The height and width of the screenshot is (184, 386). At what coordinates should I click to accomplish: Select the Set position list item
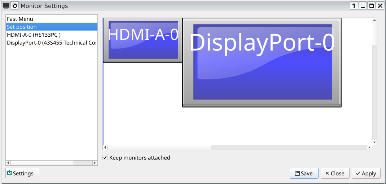pos(52,27)
